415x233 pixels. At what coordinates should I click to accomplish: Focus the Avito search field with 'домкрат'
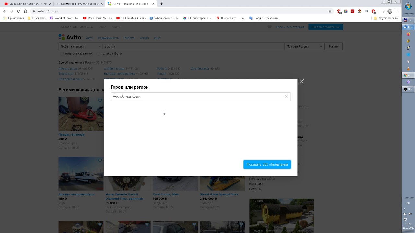pyautogui.click(x=193, y=47)
